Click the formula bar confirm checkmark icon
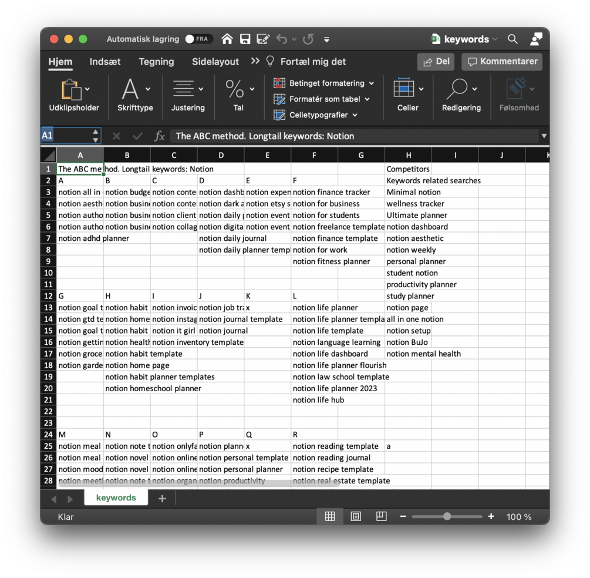This screenshot has height=578, width=590. (138, 136)
